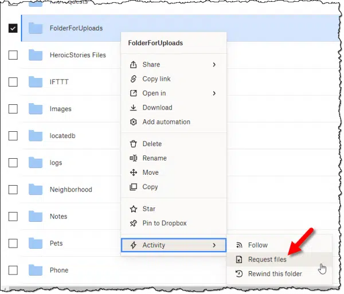This screenshot has height=294, width=344.
Task: Check the Neighborhood folder checkbox
Action: 13,190
